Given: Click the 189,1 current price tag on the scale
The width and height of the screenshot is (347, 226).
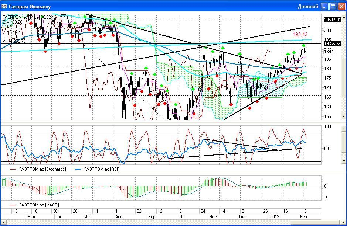Looking at the screenshot, I should (329, 52).
